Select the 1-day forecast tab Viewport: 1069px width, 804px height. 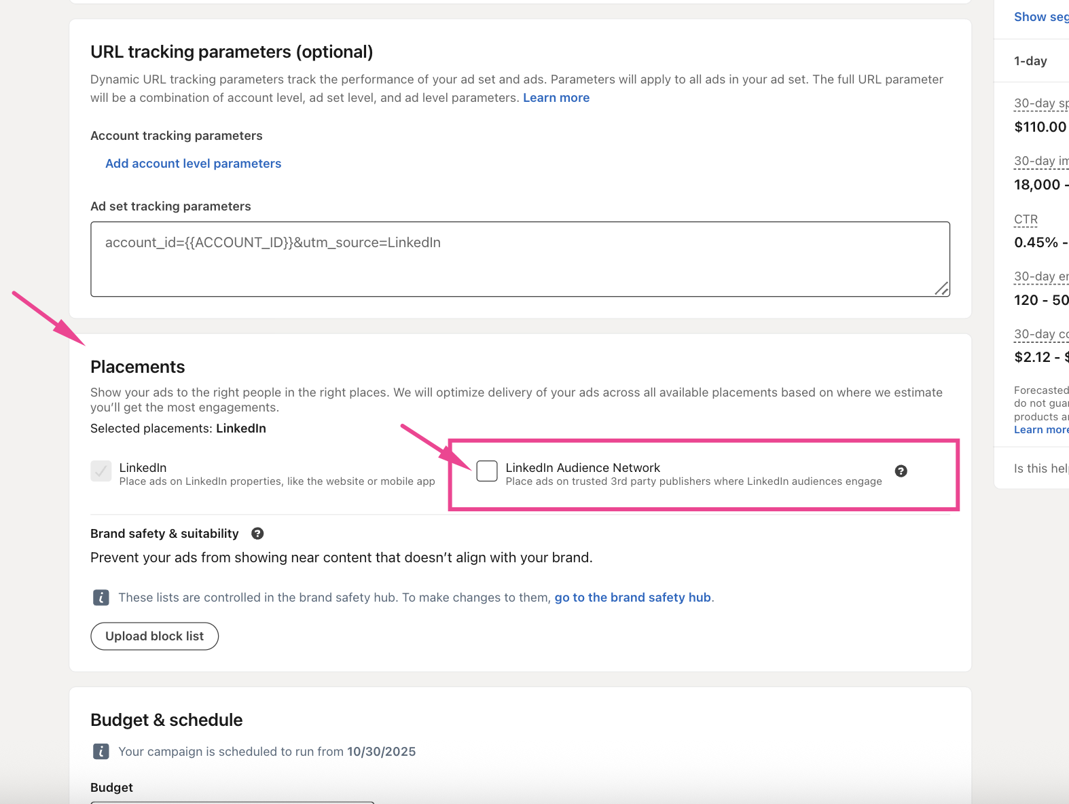click(1030, 61)
